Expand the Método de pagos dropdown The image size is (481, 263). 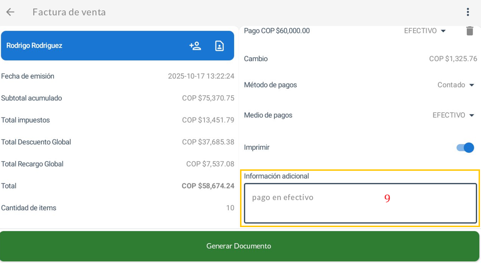[456, 85]
